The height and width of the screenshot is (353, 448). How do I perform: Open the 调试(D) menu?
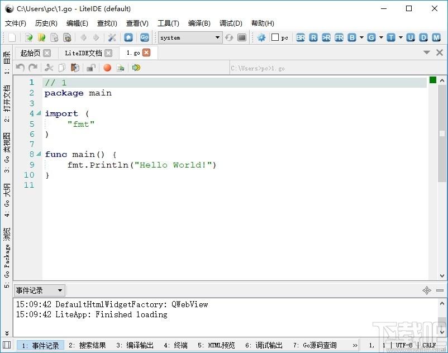tap(231, 23)
